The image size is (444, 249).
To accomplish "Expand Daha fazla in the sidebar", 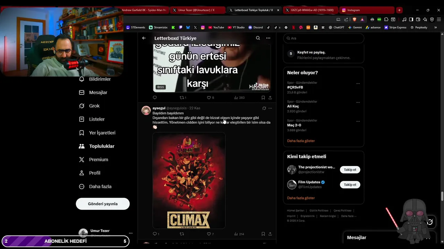I will [x=95, y=186].
